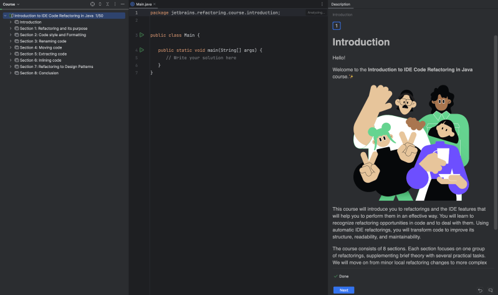Open the Course panel options kebab menu
The image size is (498, 295).
coord(115,4)
